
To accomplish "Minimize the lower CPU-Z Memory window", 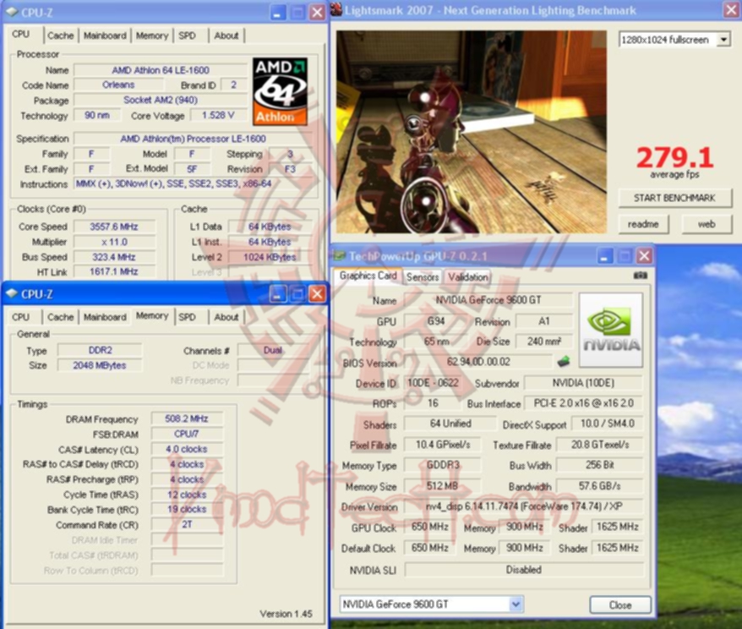I will click(277, 294).
